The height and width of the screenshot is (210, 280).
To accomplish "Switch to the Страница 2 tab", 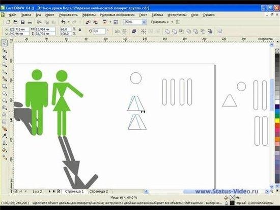I will point(99,192).
